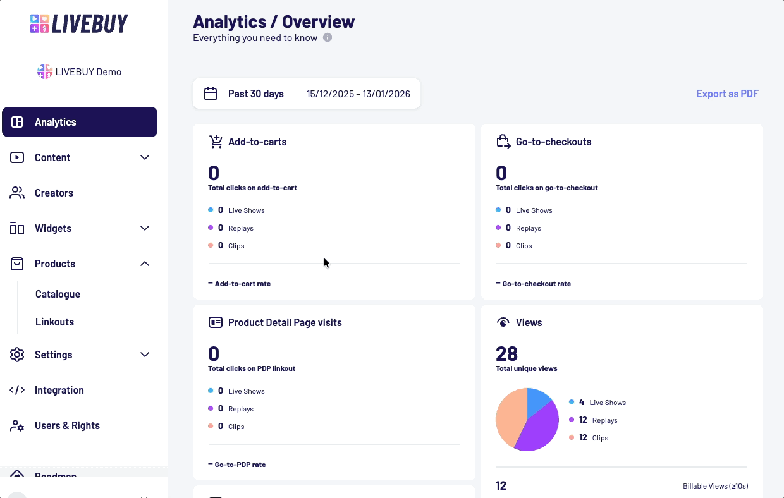Click the purple Replays pie slice
784x498 pixels.
[539, 428]
